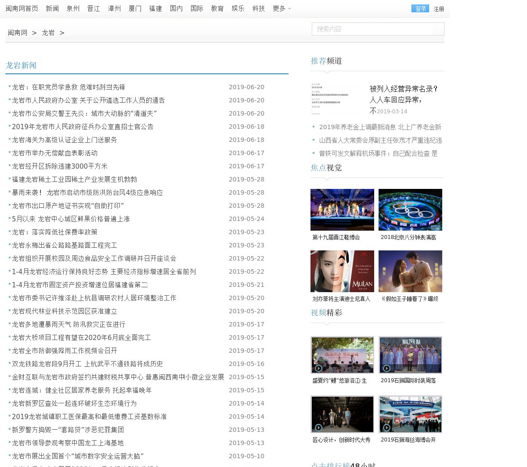The width and height of the screenshot is (527, 467).
Task: Open article 龙岩海关为高级认证企业上门送服务
Action: [65, 140]
